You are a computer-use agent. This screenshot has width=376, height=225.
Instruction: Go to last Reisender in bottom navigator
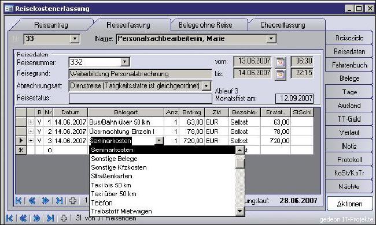click(50, 218)
